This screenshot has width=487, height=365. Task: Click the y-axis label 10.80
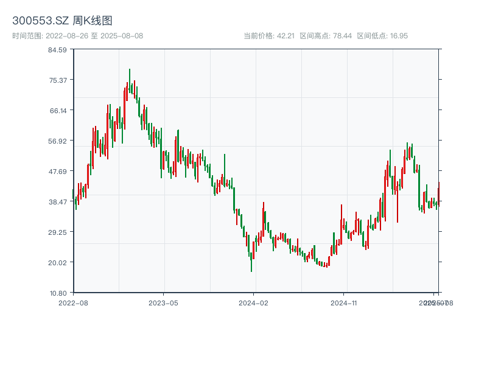tap(58, 293)
